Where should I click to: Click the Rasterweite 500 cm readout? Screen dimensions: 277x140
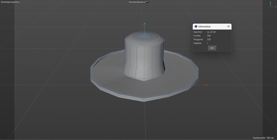(263, 138)
